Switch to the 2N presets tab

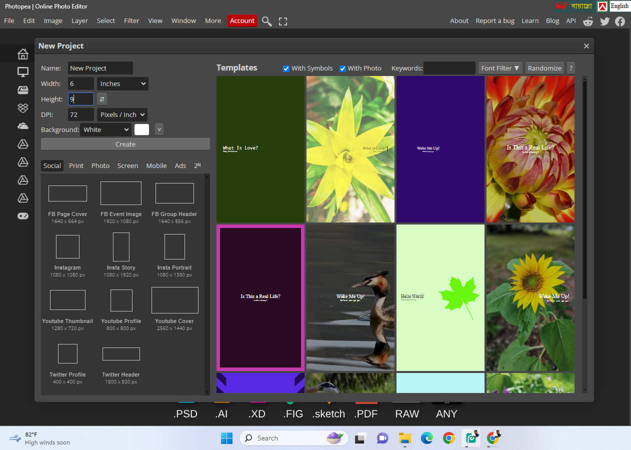[197, 165]
